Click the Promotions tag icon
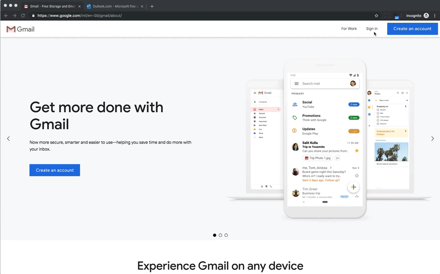 (295, 118)
